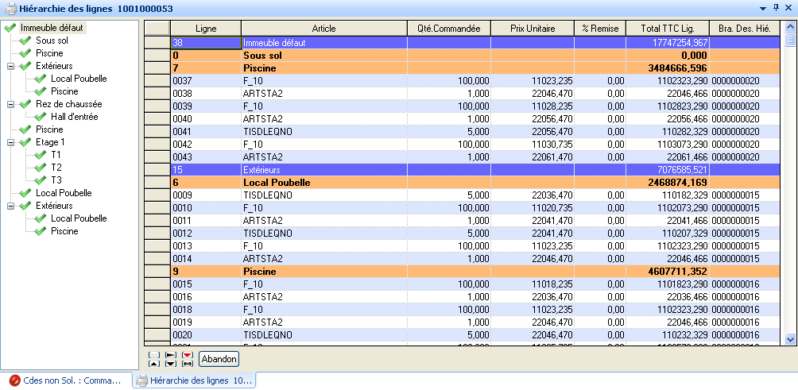
Task: Click the Prix Unitaire column header
Action: click(x=532, y=28)
